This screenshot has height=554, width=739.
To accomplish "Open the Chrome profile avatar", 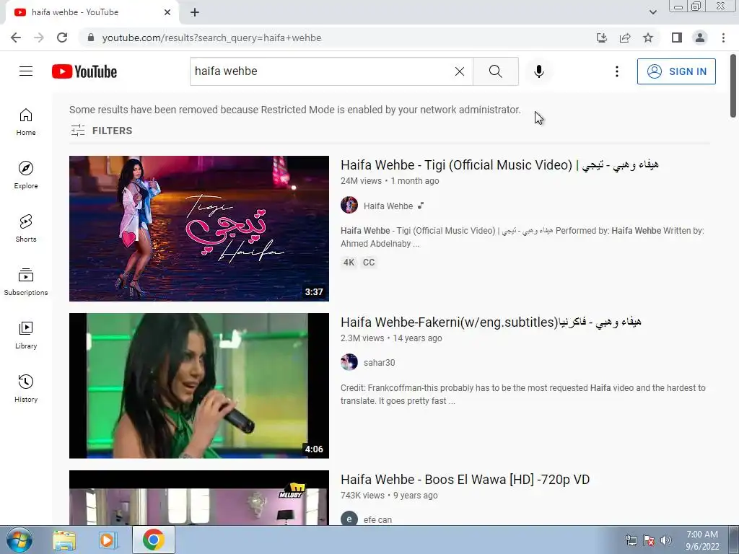I will point(700,38).
